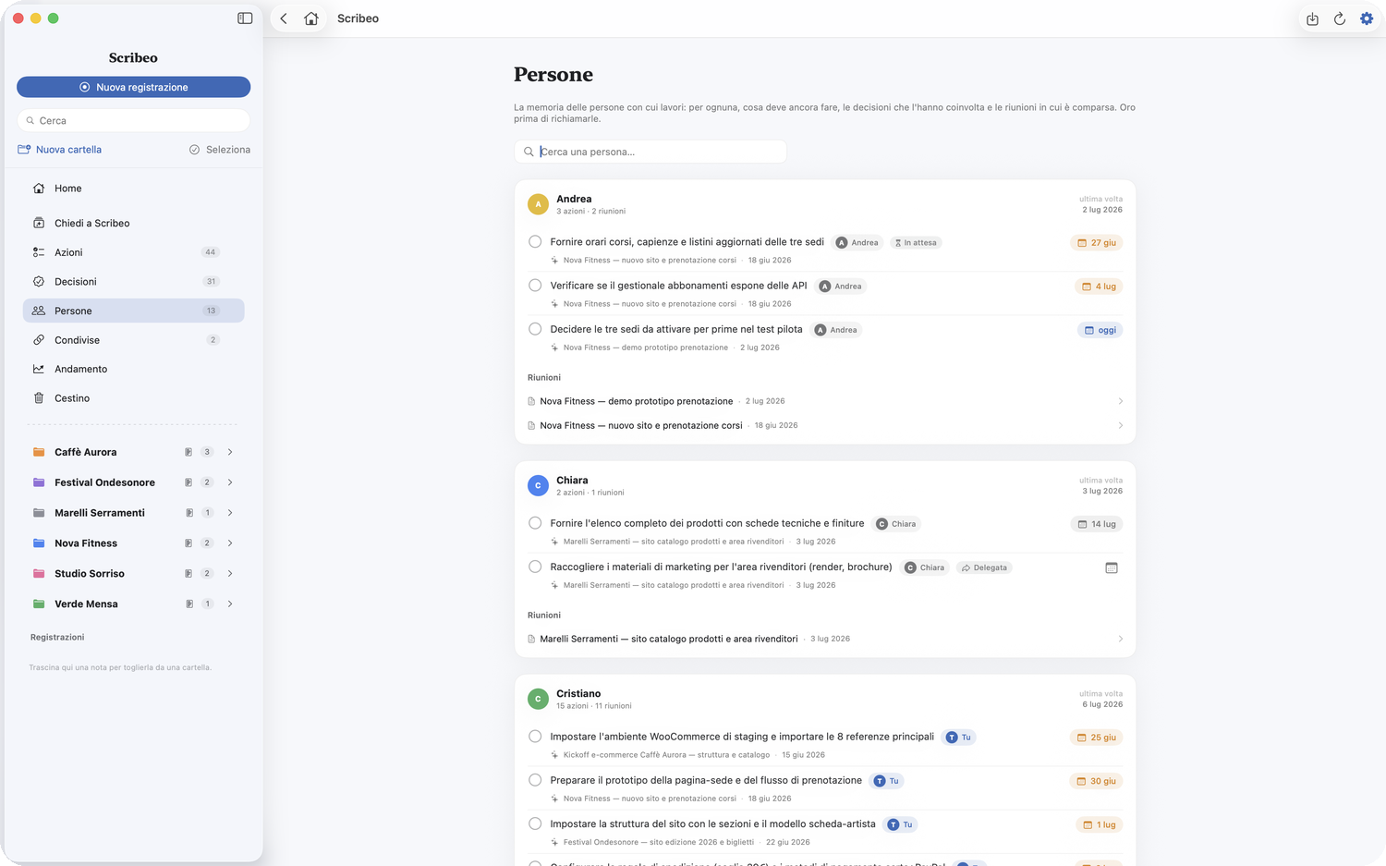Expand the Festival Ondesonore folder chevron
Screen dimensions: 1386x866
point(230,482)
